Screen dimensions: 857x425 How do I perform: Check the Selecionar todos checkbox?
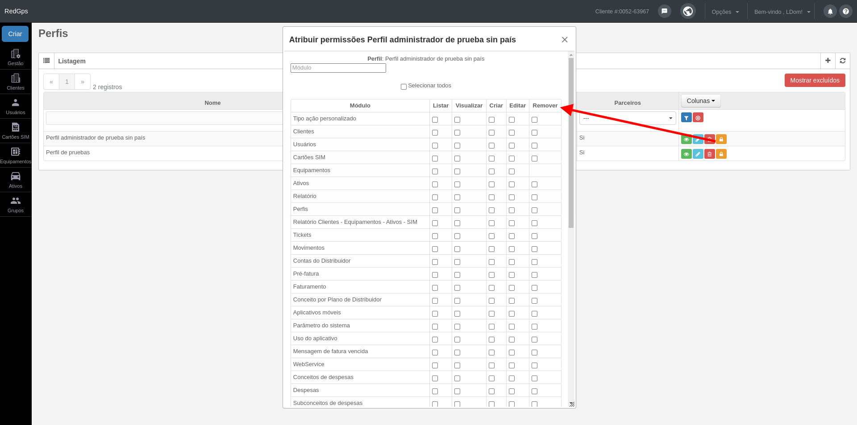[x=404, y=87]
